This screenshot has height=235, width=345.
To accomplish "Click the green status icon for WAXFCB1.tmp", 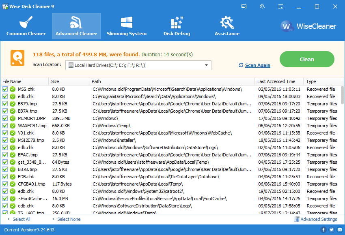I will [x=13, y=126].
